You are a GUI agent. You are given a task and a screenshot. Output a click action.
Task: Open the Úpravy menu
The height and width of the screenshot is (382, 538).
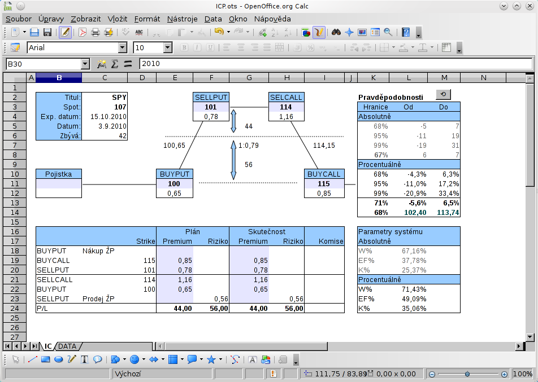coord(51,19)
